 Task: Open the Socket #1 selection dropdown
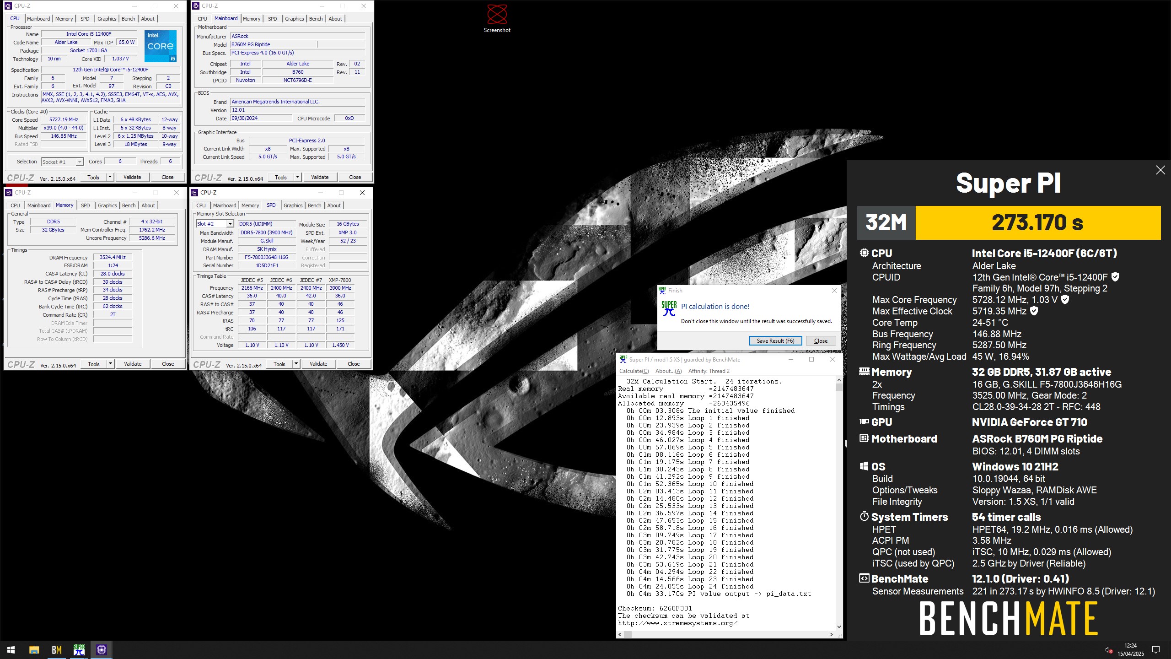80,162
